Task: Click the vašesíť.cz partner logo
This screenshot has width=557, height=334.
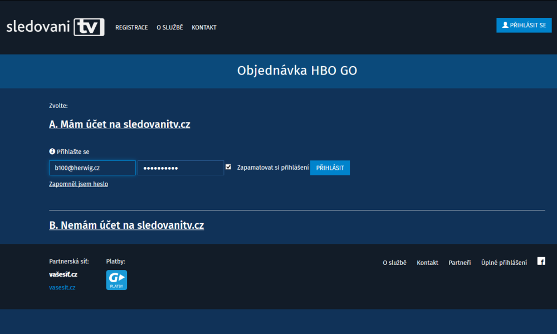Action: tap(63, 274)
